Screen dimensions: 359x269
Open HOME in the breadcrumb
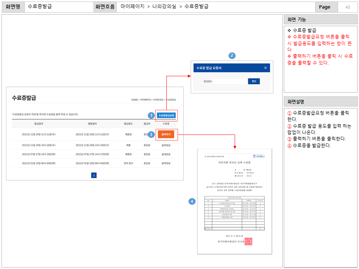[135, 100]
